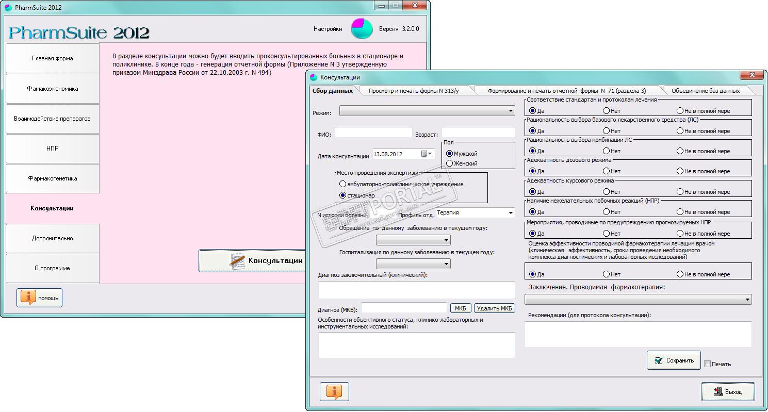Click the pie-chart logo icon next to Настройки
768x412 pixels.
[362, 29]
